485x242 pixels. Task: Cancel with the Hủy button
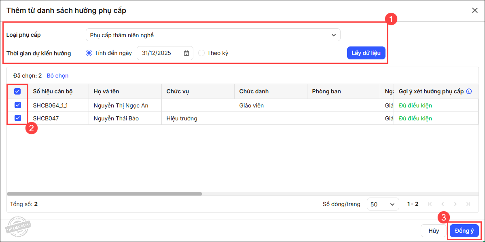coord(433,231)
